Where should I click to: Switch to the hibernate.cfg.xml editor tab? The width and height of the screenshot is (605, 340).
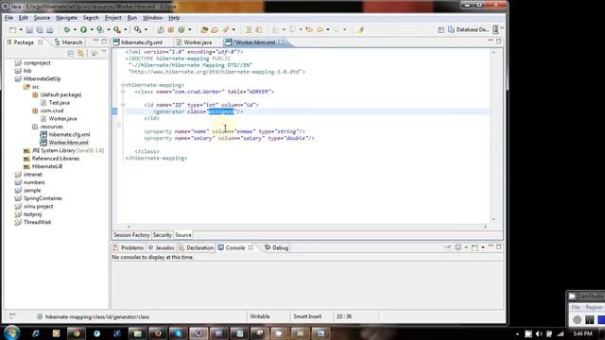138,42
